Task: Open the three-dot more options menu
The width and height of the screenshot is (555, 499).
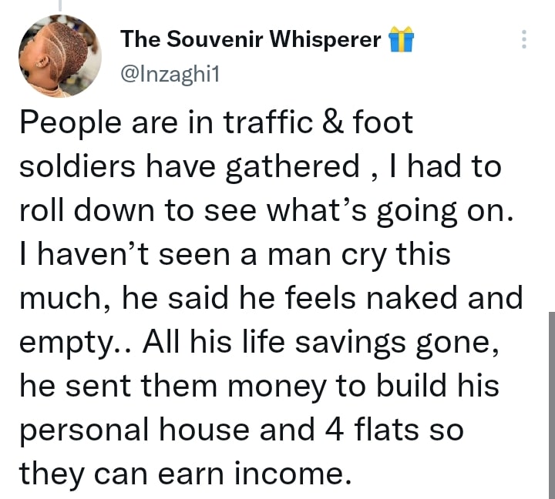Action: coord(524,39)
